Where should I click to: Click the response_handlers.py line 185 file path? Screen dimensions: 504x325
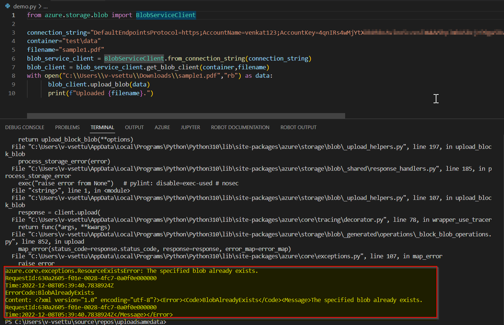click(x=233, y=169)
